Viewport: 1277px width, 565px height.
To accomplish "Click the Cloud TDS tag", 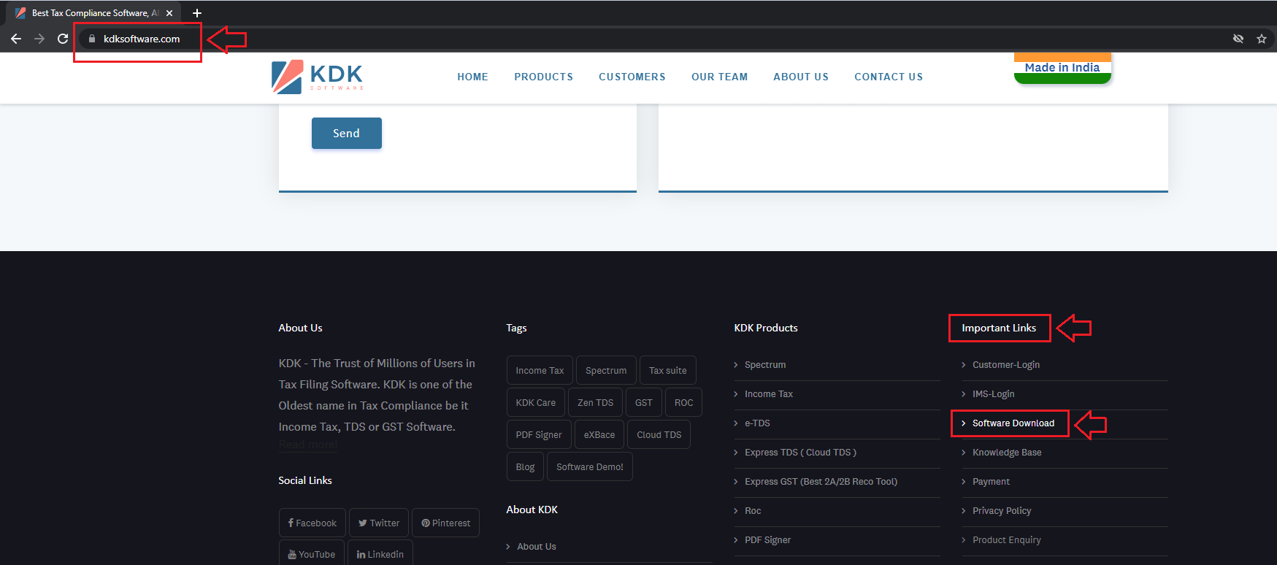I will 659,434.
